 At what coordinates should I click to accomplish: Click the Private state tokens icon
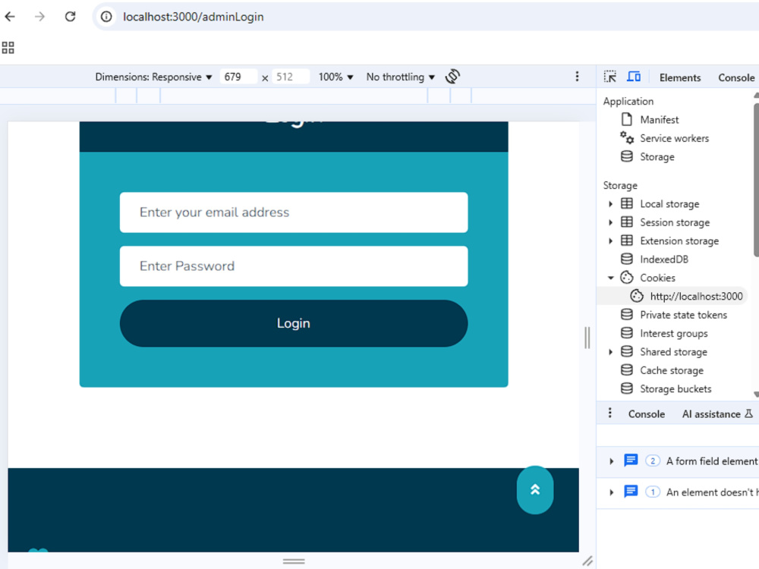tap(627, 315)
